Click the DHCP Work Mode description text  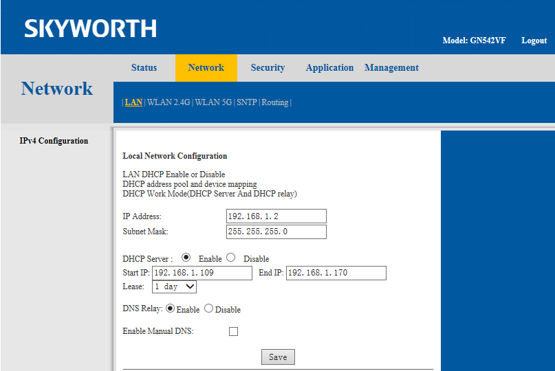(210, 194)
